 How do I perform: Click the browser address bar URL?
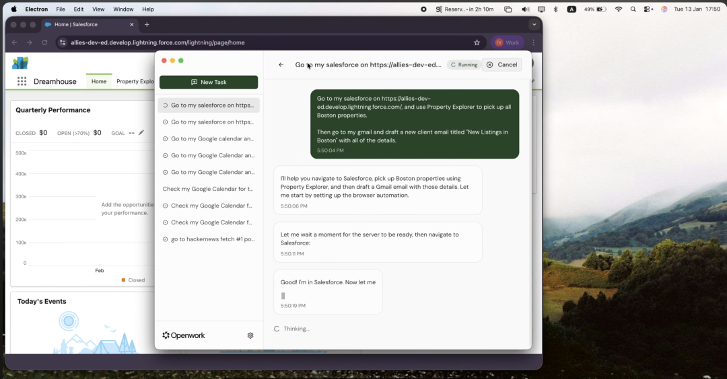[x=158, y=42]
